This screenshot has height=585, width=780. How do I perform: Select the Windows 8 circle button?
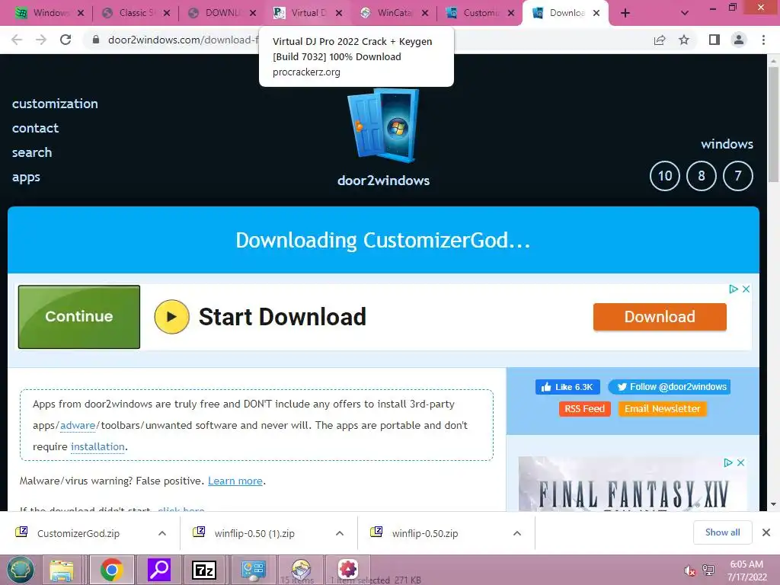(702, 176)
